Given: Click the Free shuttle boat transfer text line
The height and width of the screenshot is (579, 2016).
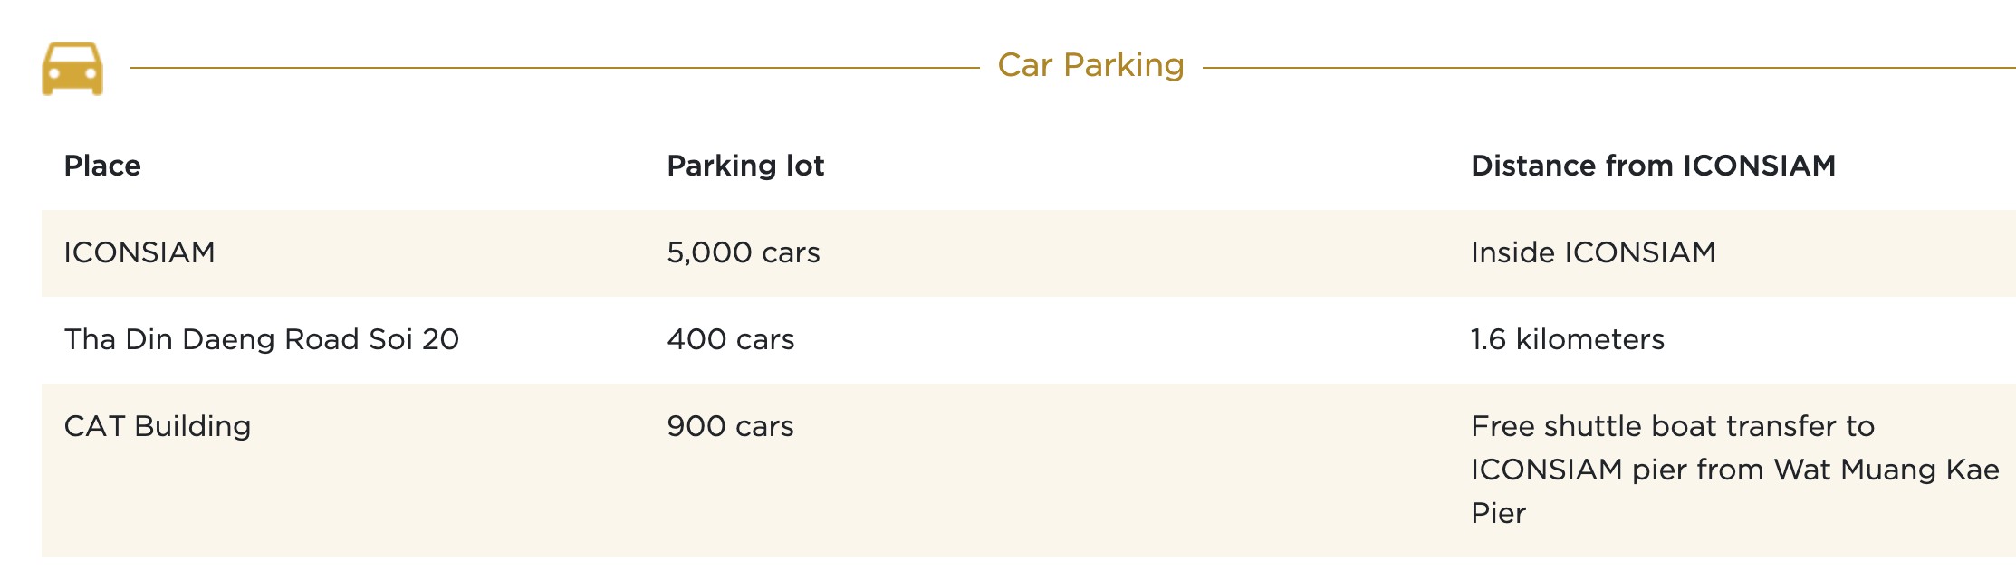Looking at the screenshot, I should click(x=1673, y=426).
